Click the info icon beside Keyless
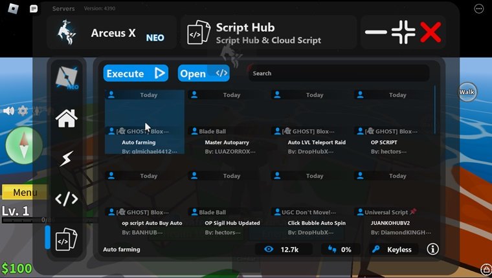This screenshot has height=278, width=492. pos(432,250)
